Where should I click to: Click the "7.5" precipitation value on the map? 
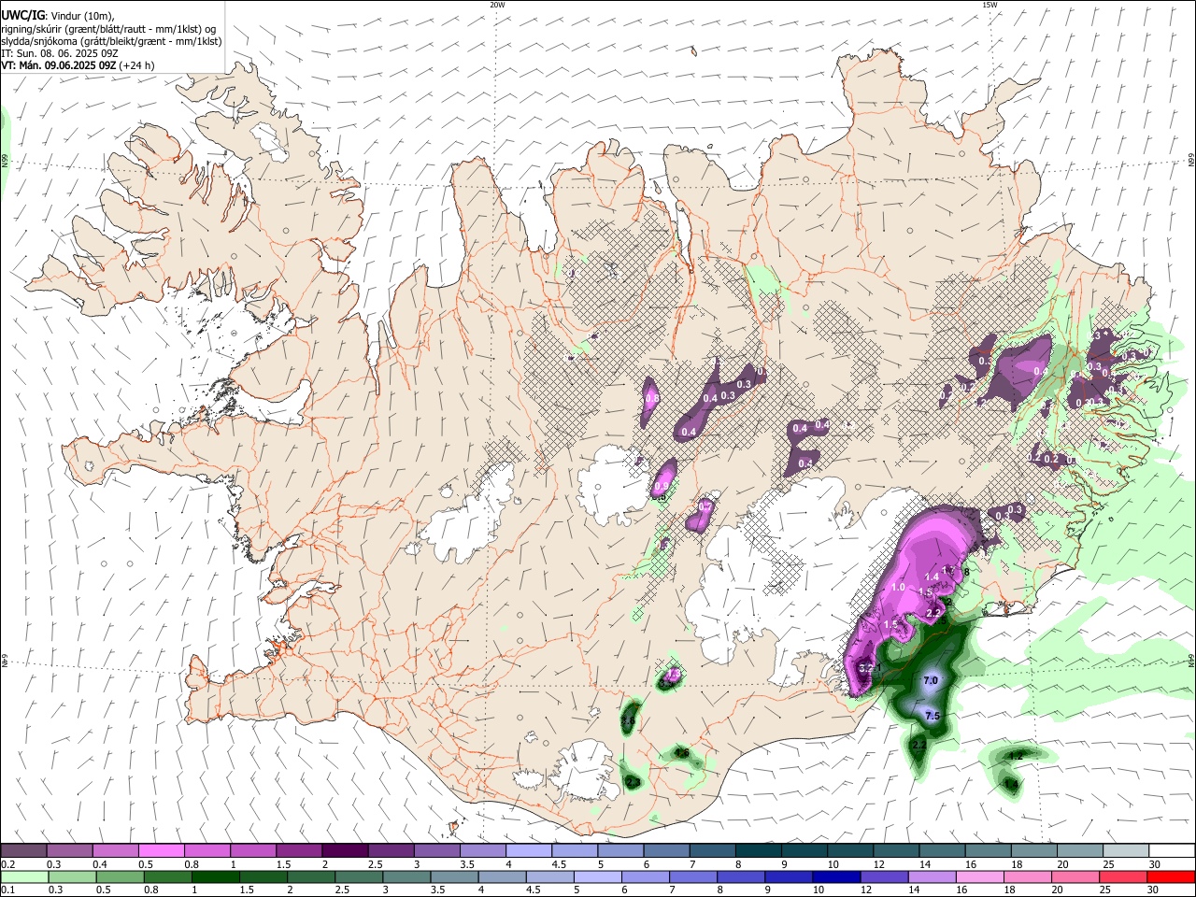tap(932, 716)
